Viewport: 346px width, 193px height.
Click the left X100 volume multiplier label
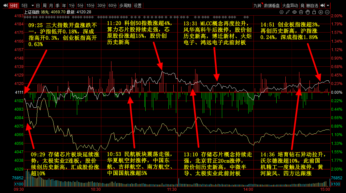(19, 184)
